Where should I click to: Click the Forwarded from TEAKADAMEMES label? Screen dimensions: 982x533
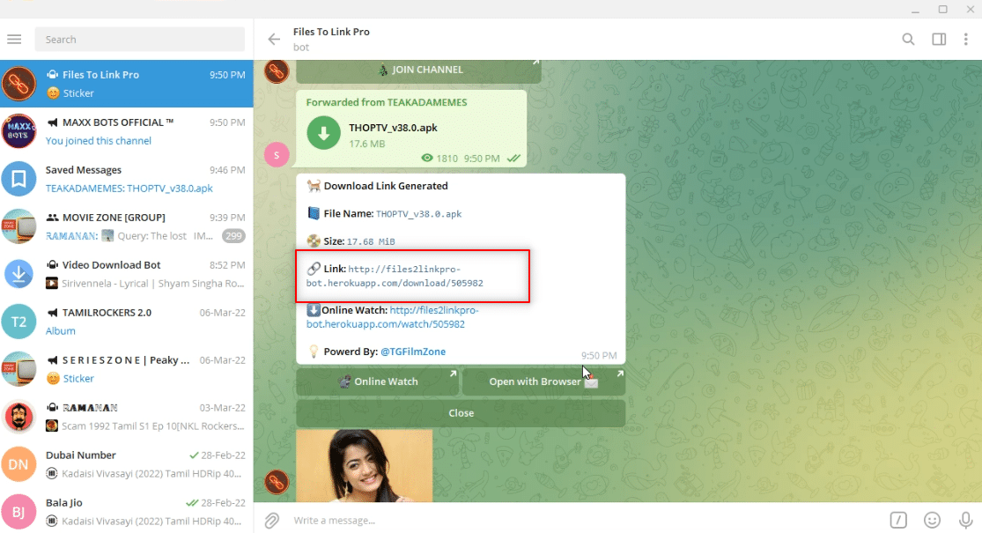[387, 102]
